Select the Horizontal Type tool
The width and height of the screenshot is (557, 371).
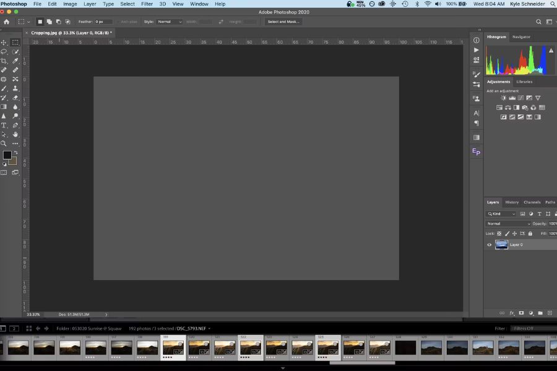[4, 126]
